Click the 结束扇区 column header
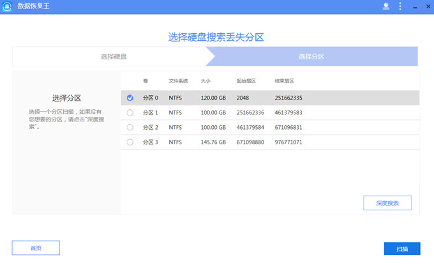Image resolution: width=434 pixels, height=267 pixels. click(x=284, y=81)
